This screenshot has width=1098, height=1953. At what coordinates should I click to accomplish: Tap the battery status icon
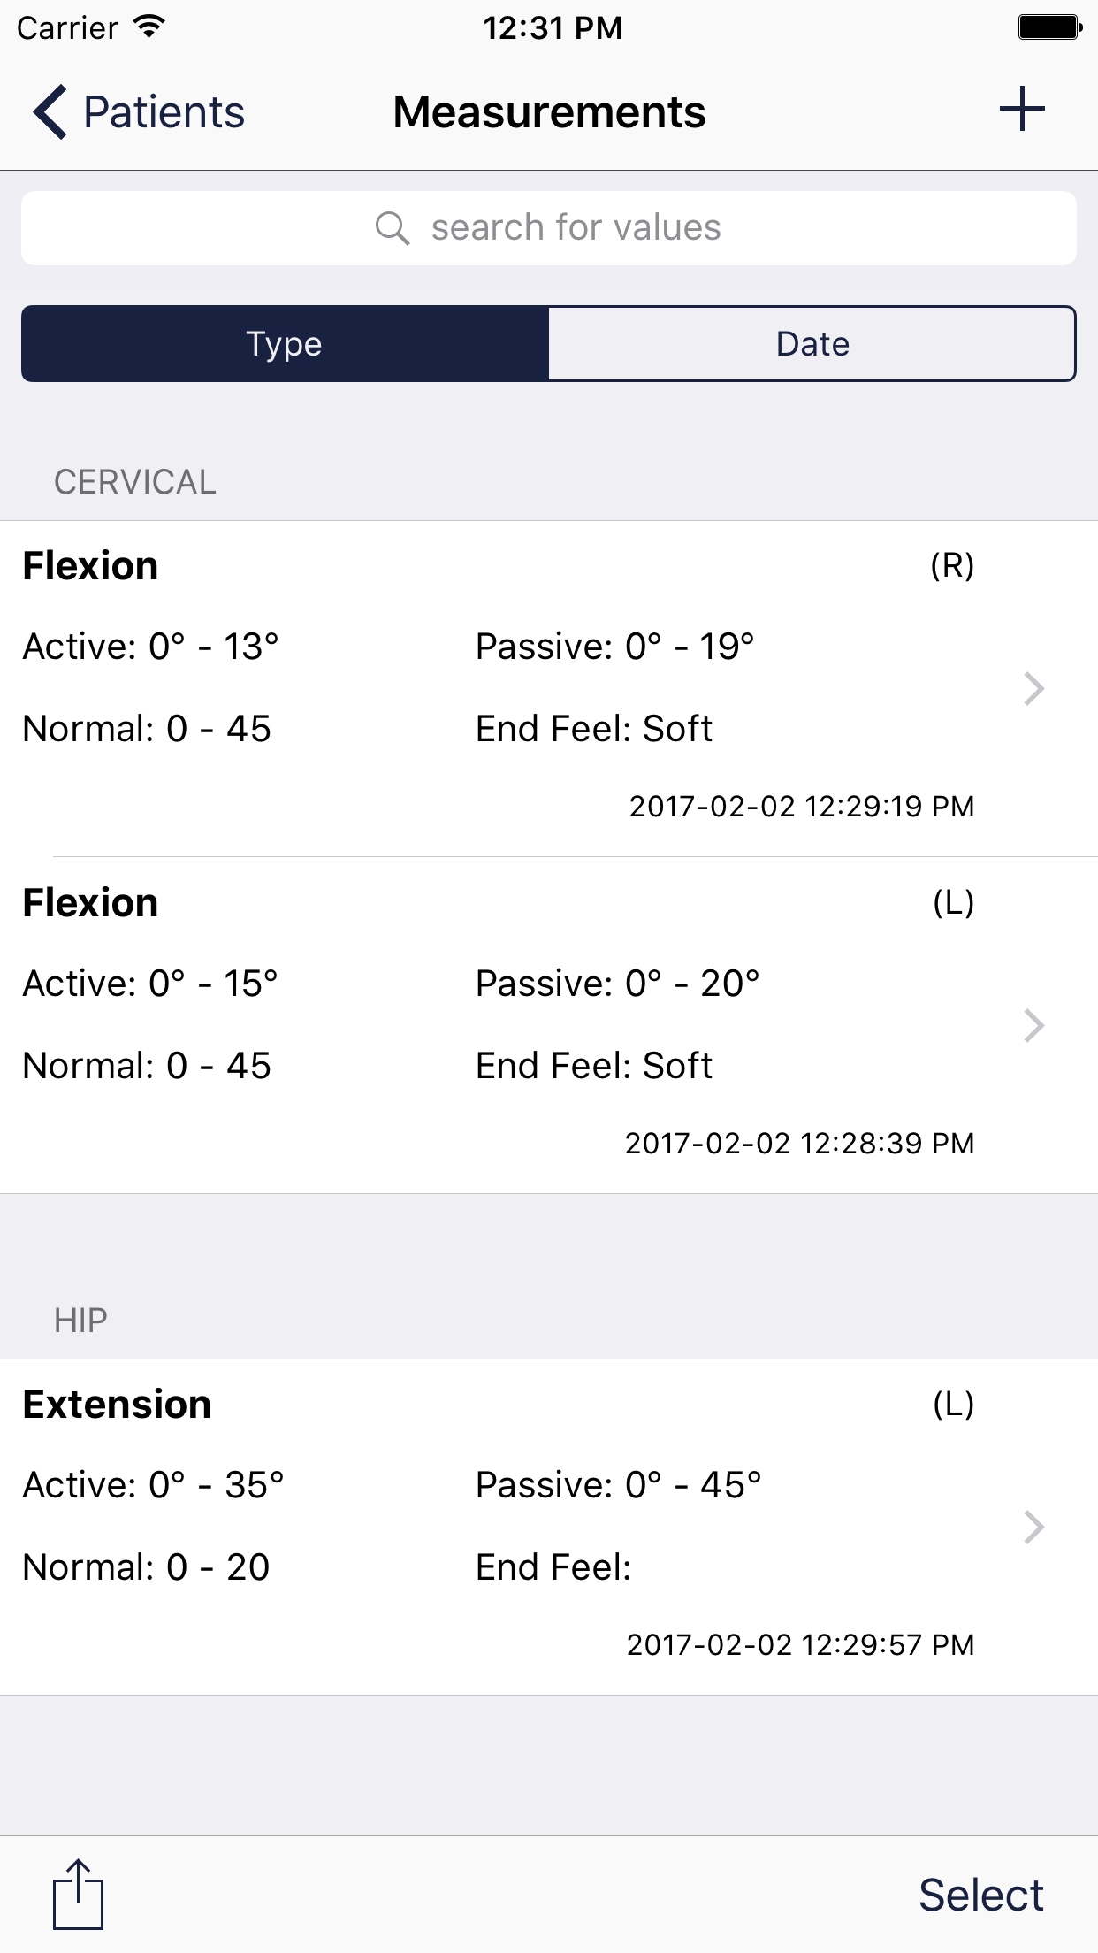[1049, 27]
